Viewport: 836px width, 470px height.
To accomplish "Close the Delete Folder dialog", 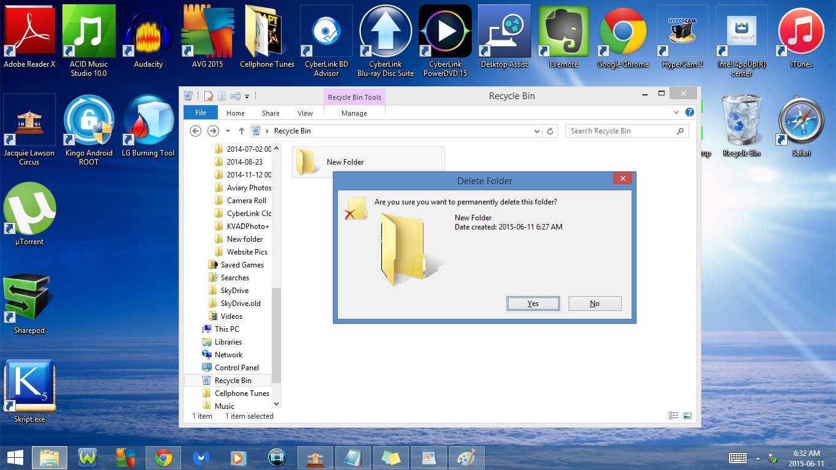I will point(622,179).
